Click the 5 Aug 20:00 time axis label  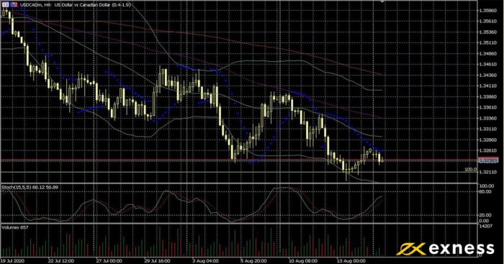pos(253,261)
